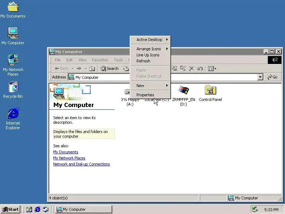
Task: Select the Control Panel folder icon
Action: coord(210,93)
